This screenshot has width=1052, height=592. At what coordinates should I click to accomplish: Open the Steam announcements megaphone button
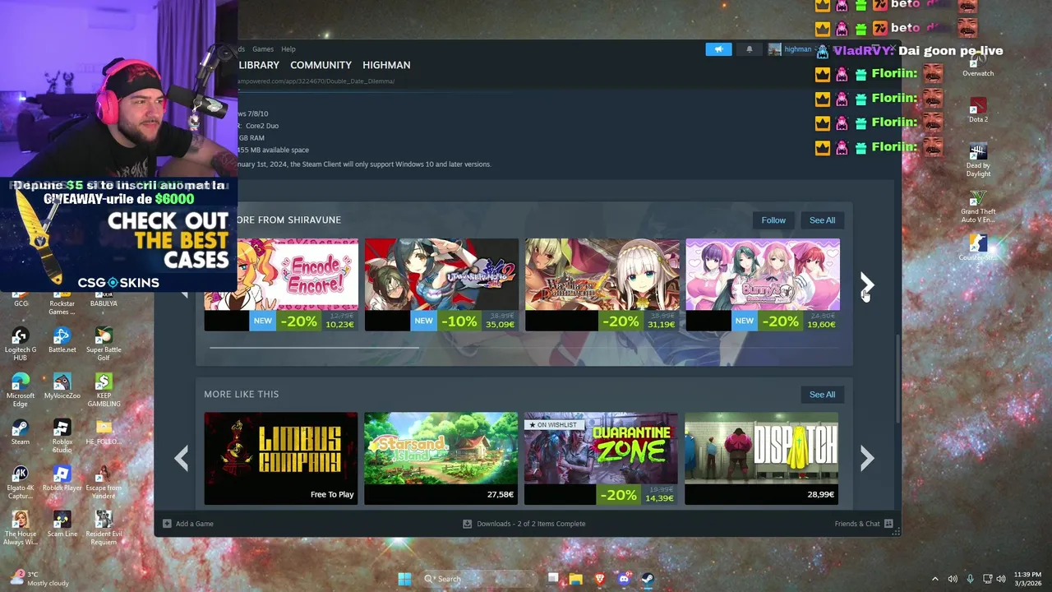pyautogui.click(x=718, y=49)
